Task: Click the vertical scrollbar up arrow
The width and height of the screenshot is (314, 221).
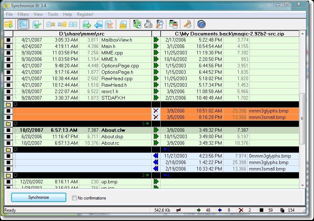Action: point(303,34)
